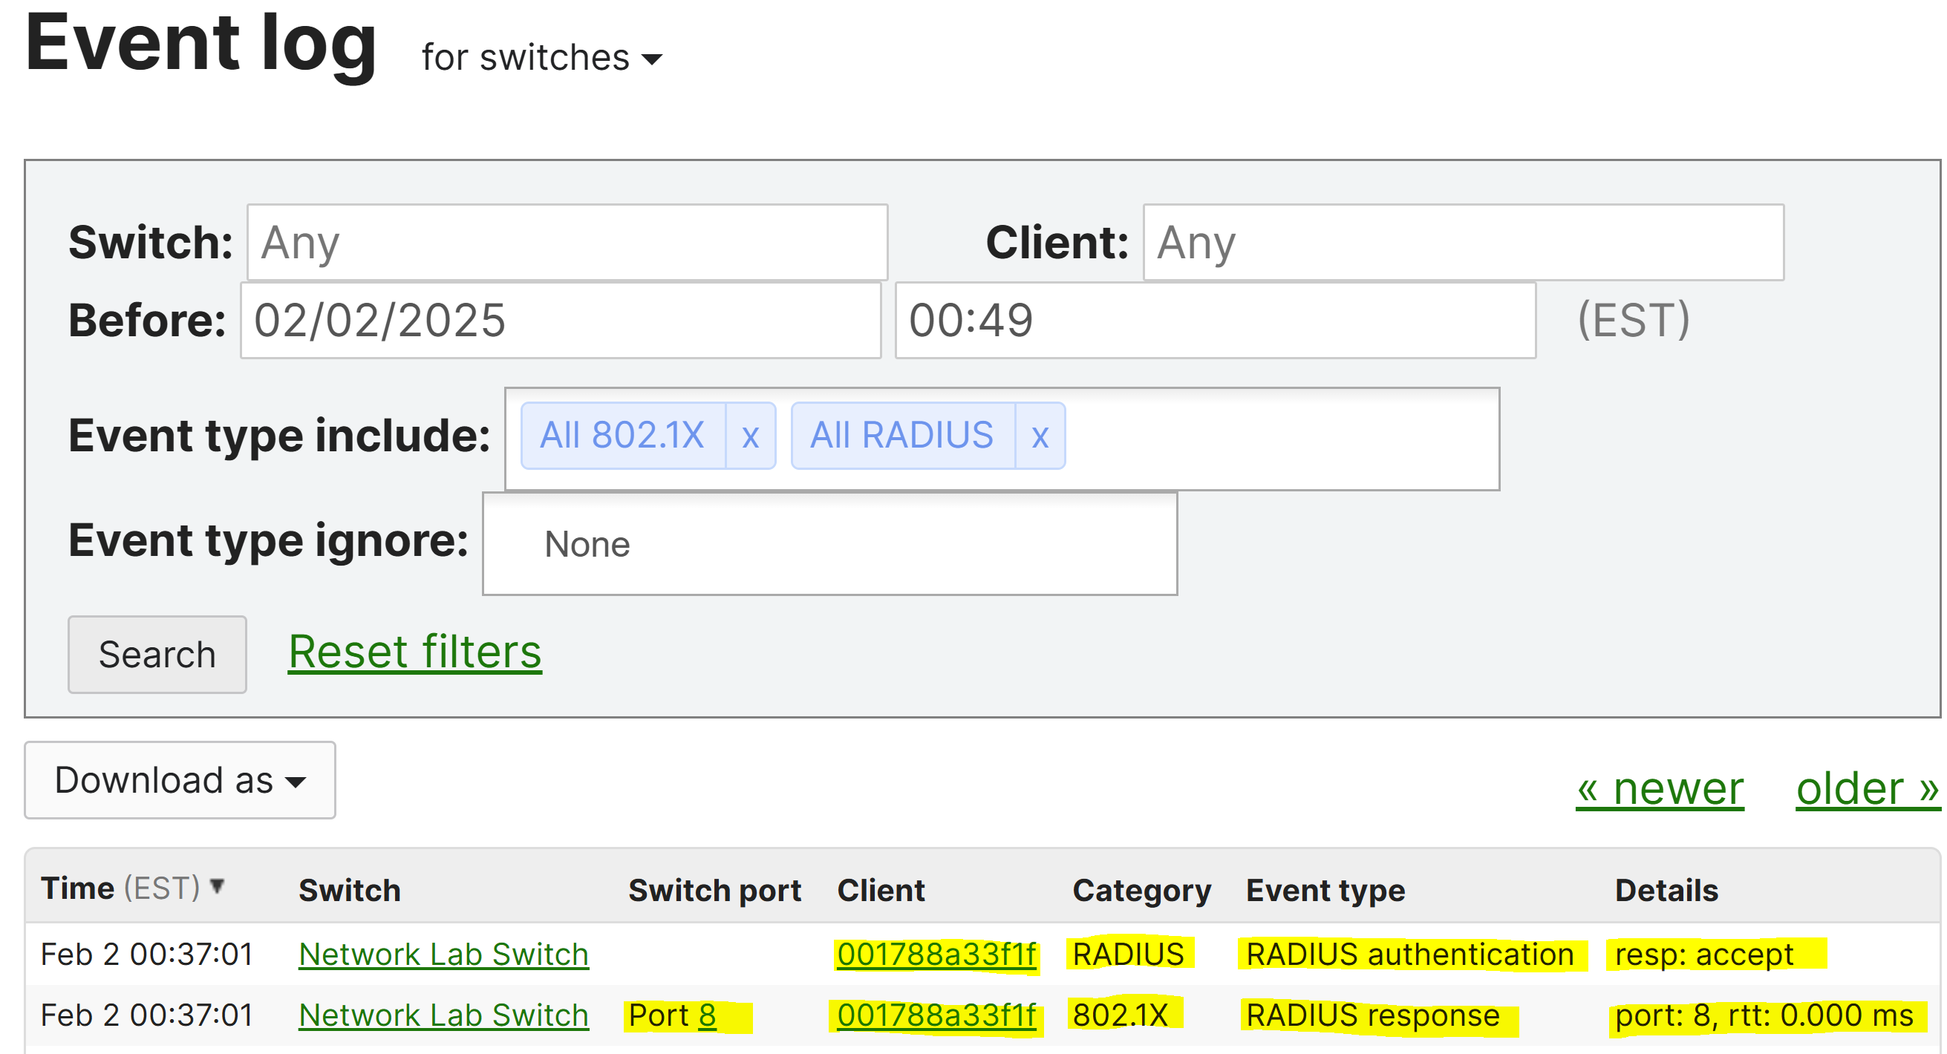Click the Search button
The width and height of the screenshot is (1947, 1054).
point(157,655)
